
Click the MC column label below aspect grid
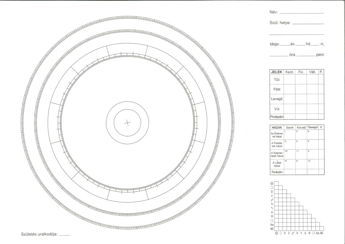322,233
